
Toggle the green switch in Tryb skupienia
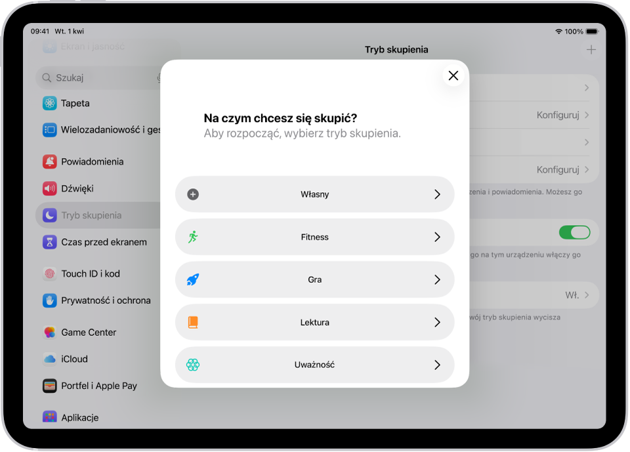[575, 232]
